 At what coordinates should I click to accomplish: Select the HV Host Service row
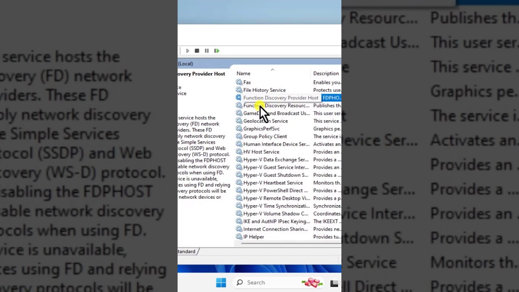[x=261, y=152]
